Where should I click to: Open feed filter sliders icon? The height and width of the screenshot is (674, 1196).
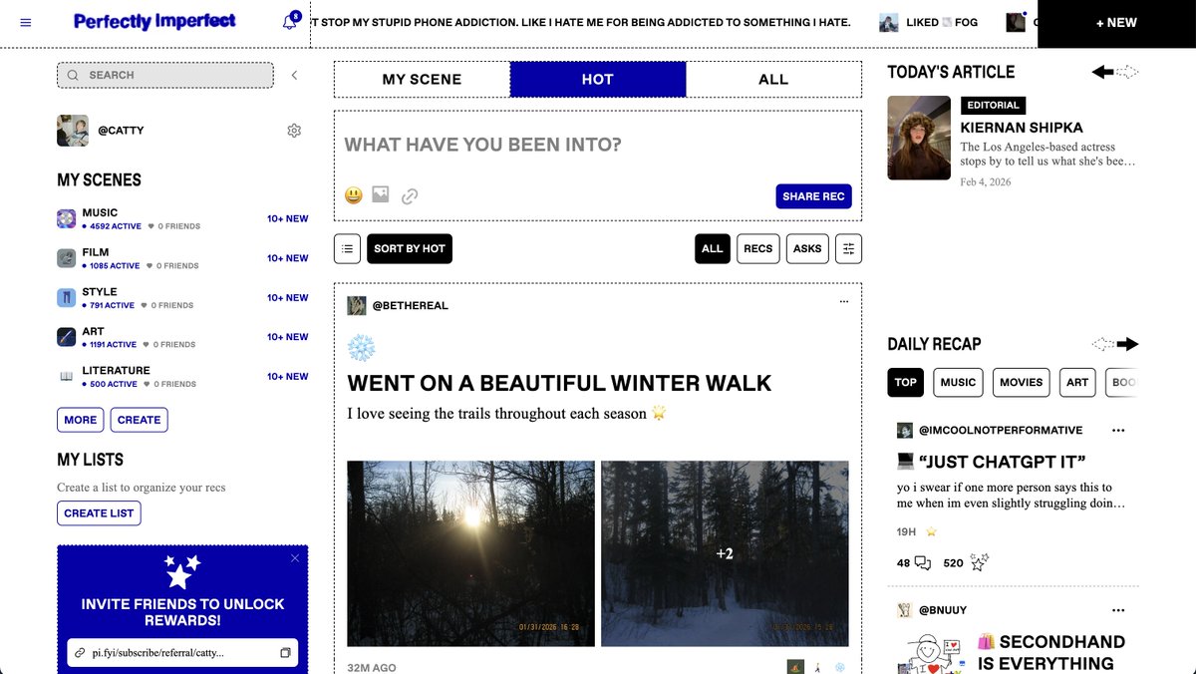848,248
